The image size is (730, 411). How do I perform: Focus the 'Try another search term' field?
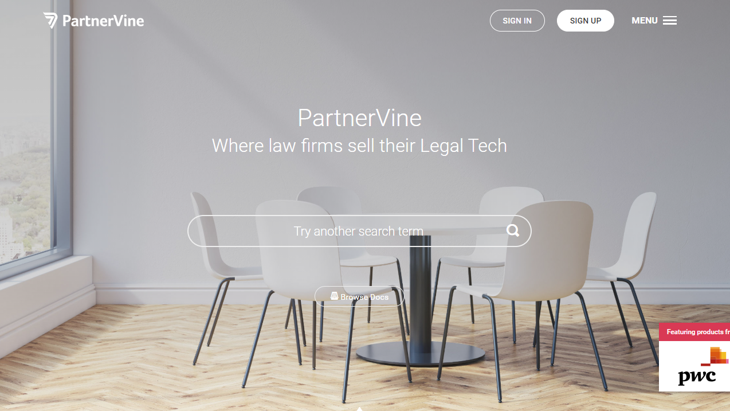click(359, 231)
